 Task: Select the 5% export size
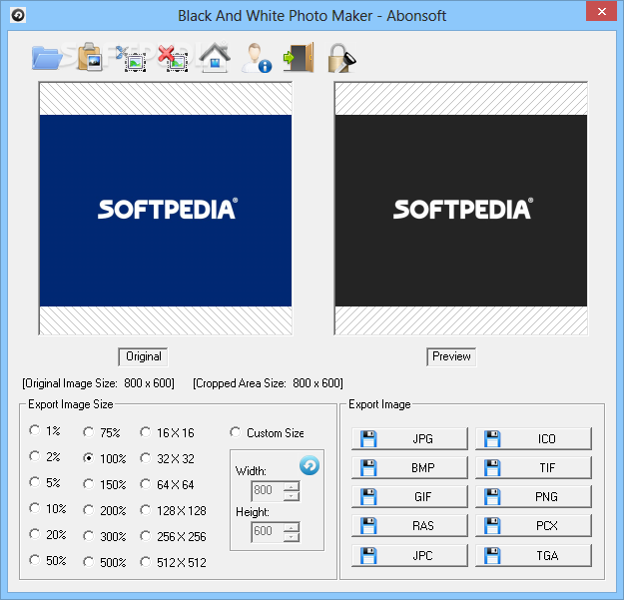point(45,482)
